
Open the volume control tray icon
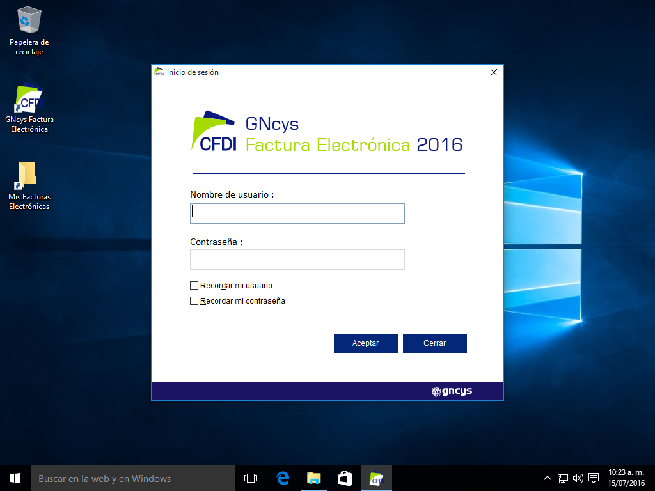click(x=578, y=478)
